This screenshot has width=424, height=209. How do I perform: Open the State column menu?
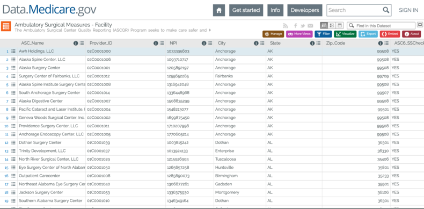tap(318, 43)
